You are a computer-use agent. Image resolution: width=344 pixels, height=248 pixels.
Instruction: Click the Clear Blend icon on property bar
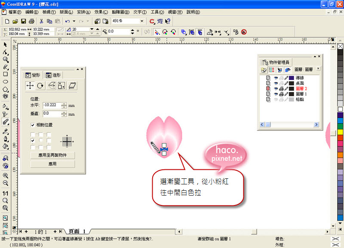tap(244, 32)
